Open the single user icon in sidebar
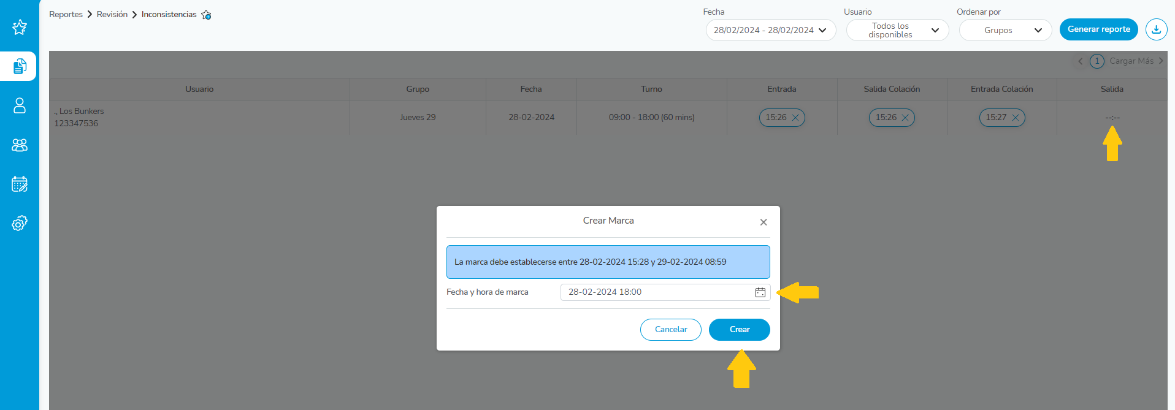Screen dimensions: 1175x410 pos(20,105)
